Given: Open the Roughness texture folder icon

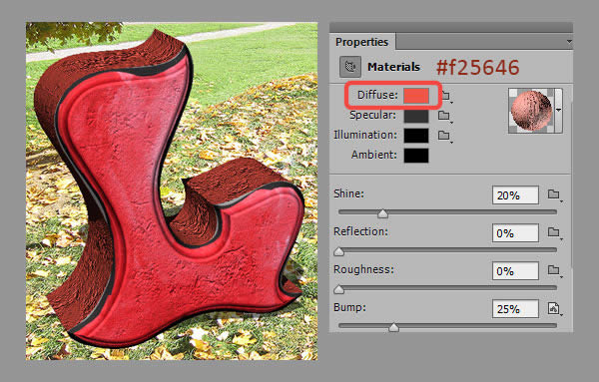Looking at the screenshot, I should pyautogui.click(x=554, y=270).
